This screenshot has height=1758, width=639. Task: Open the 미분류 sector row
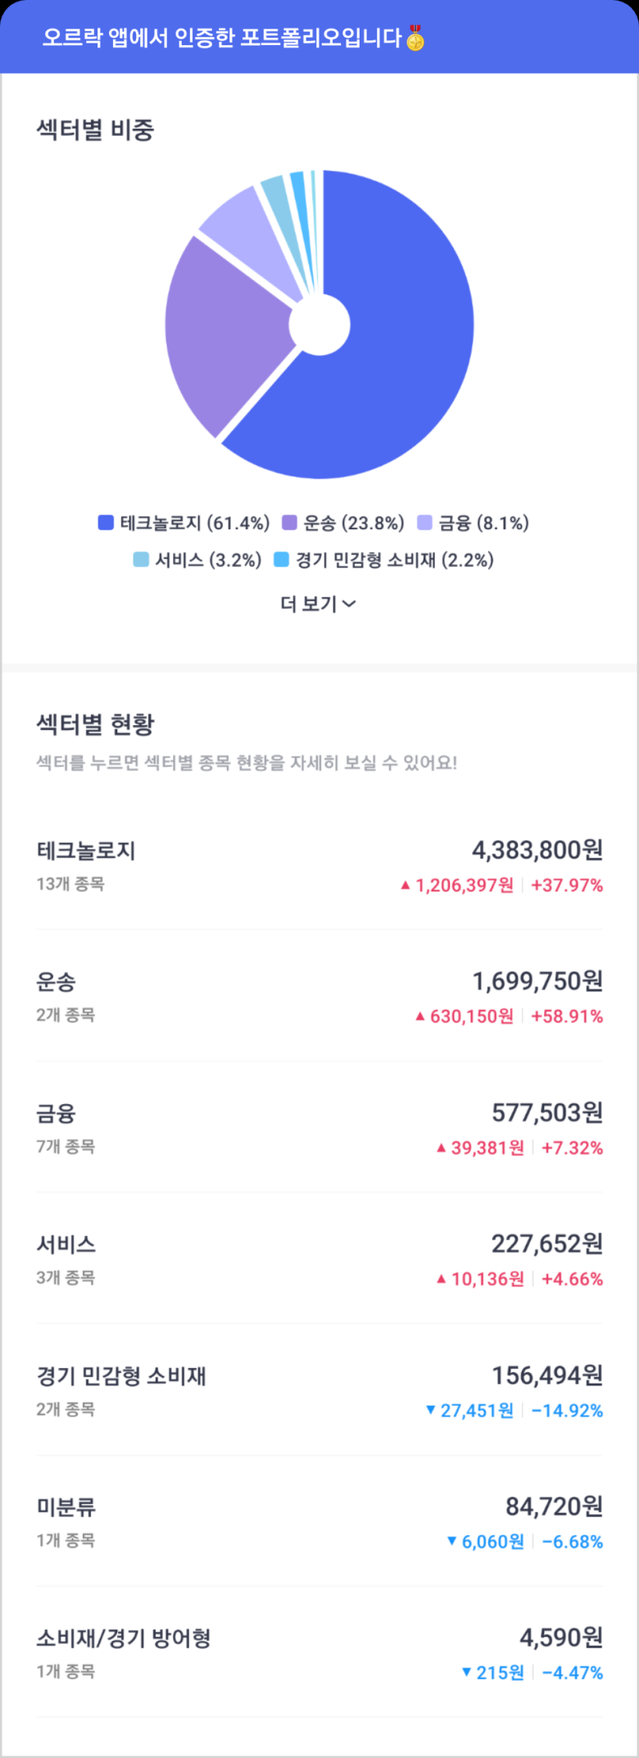tap(319, 1521)
